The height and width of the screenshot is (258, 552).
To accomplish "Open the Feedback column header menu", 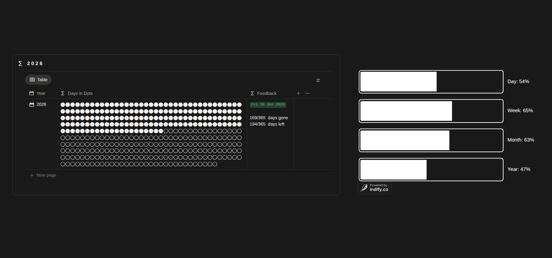I will coord(263,93).
